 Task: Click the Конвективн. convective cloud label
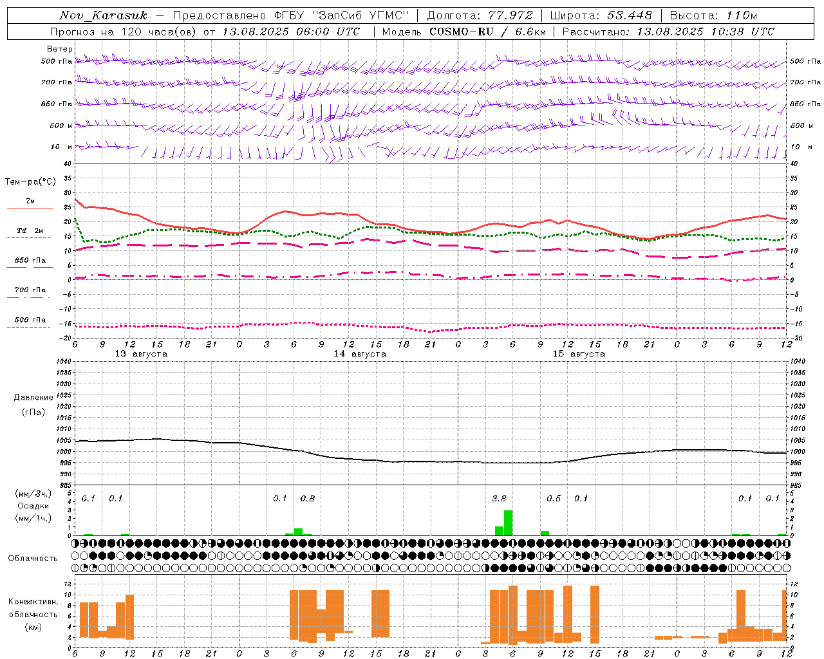pos(33,602)
